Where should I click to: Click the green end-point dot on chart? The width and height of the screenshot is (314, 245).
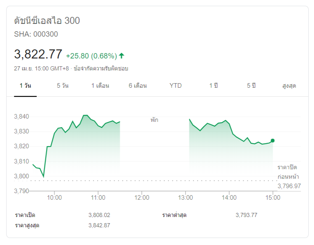(272, 141)
